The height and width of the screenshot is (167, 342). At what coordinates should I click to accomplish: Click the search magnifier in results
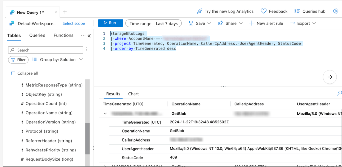tap(339, 93)
